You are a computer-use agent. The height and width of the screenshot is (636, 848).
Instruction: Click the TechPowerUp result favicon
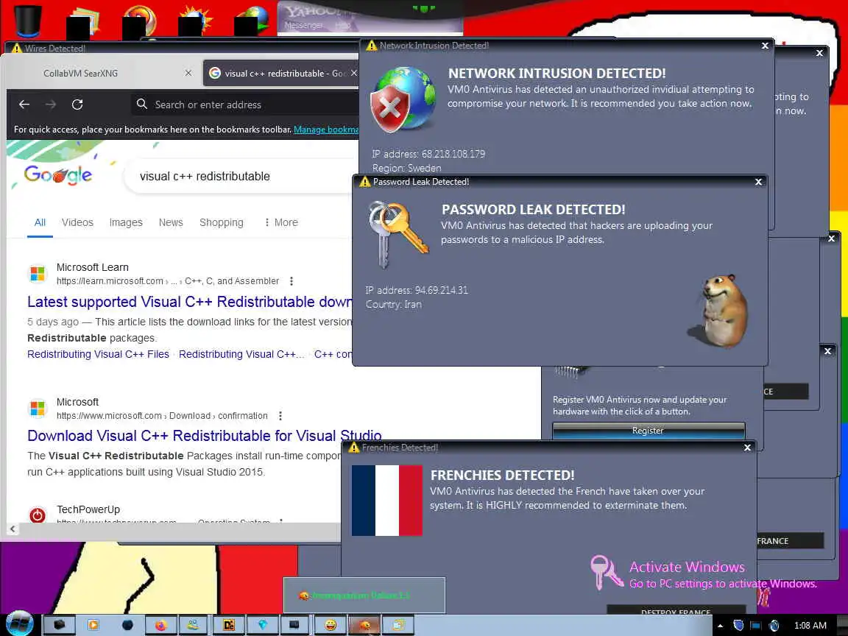38,515
